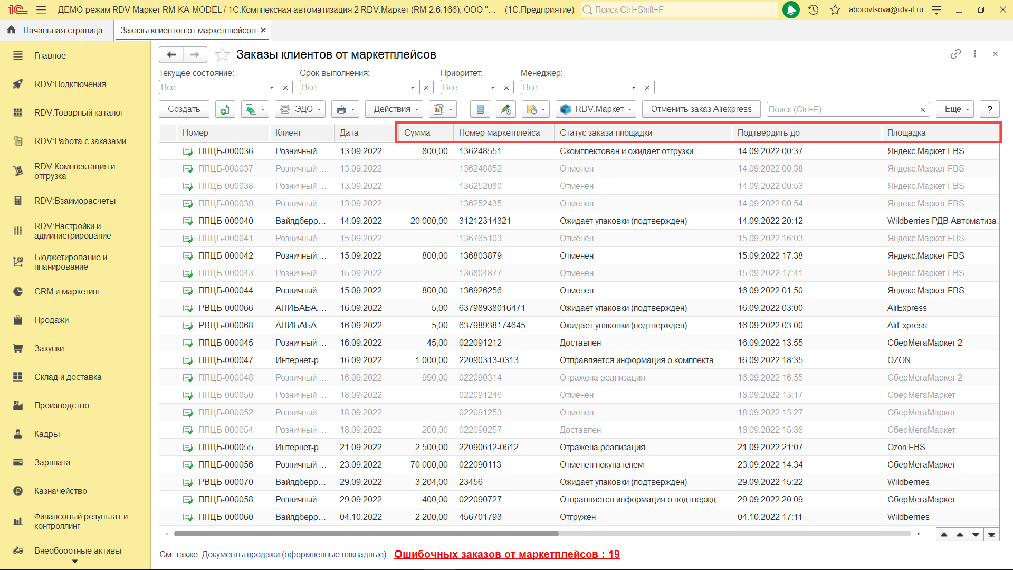The image size is (1013, 570).
Task: Click the Отменить заказ Aliexpress button
Action: tap(701, 109)
